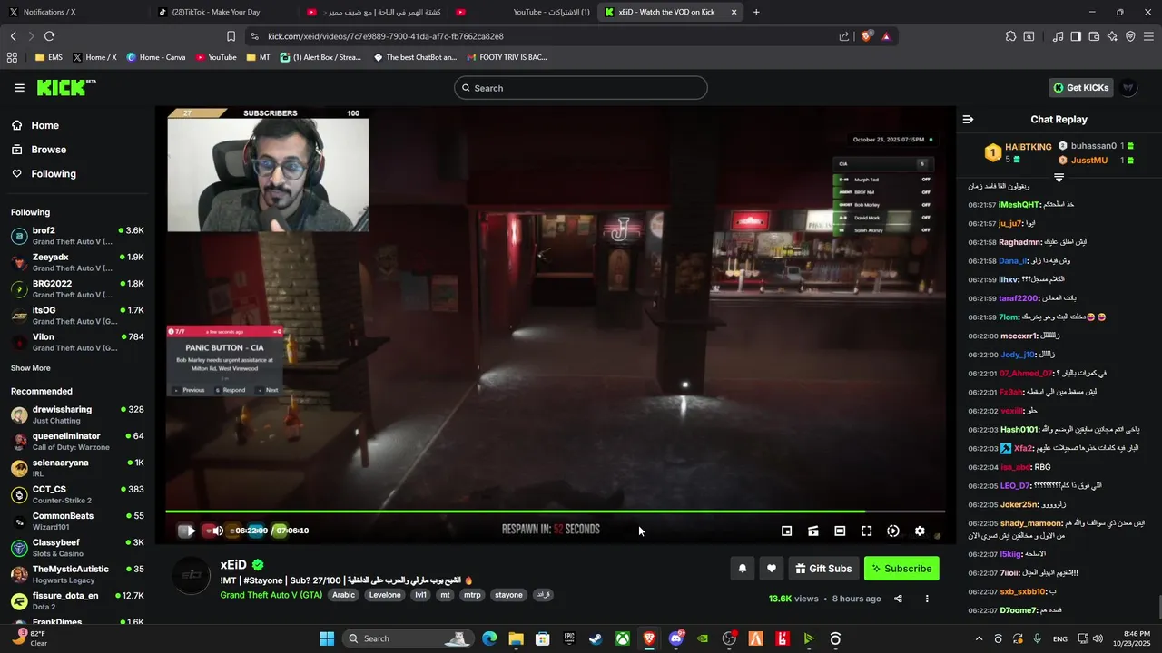The width and height of the screenshot is (1162, 653).
Task: Collapse the Chat Replay panel
Action: click(968, 119)
